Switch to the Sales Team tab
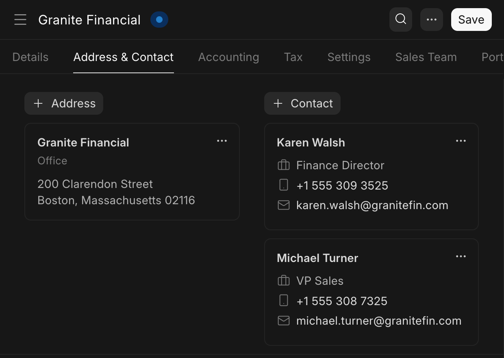Screen dimensions: 504x358 (x=426, y=57)
